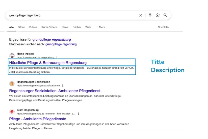This screenshot has height=139, width=208.
Task: Click the snippet starting Individuelle Seniorenbetreuung und Pflege
Action: 71,70
